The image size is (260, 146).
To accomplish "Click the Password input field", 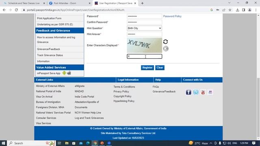I will (x=145, y=16).
